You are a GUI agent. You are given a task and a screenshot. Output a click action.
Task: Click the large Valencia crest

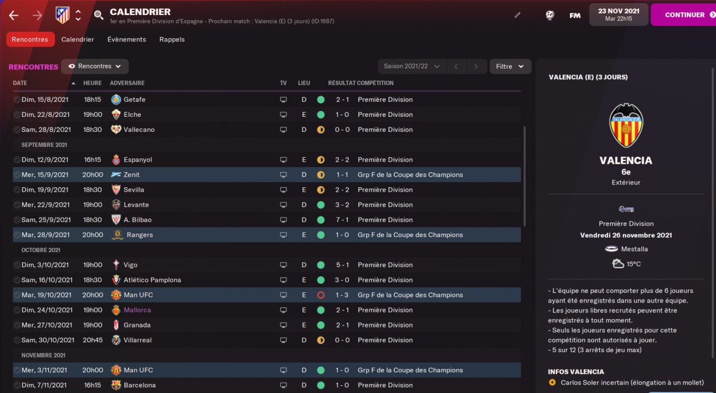coord(626,125)
